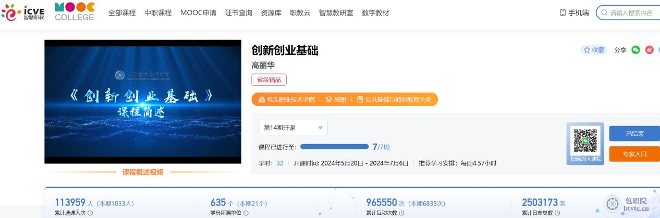Share via the green WeChat icon
The height and width of the screenshot is (218, 660).
[x=635, y=50]
